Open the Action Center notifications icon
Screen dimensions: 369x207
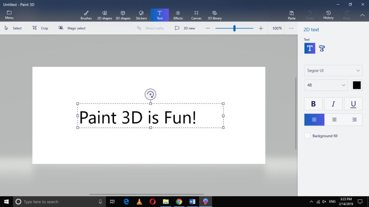coord(360,202)
